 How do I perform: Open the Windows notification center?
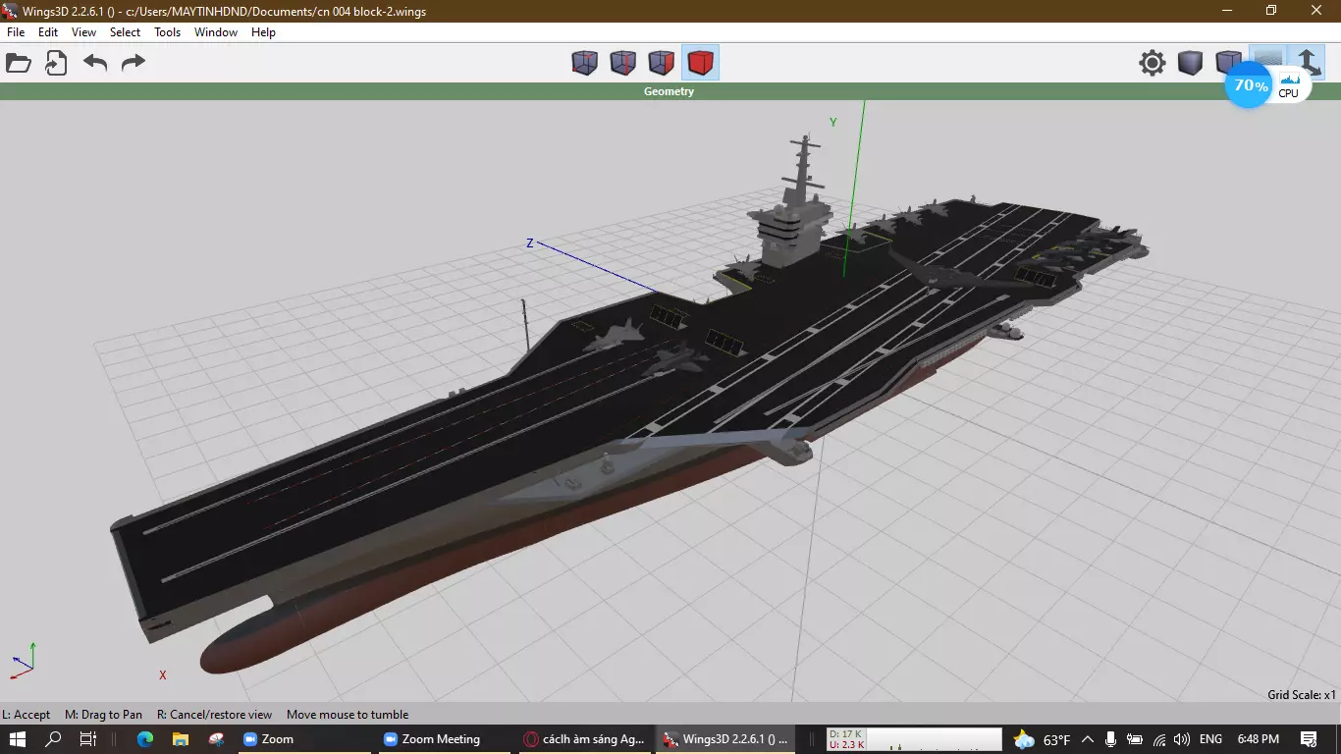pyautogui.click(x=1309, y=739)
